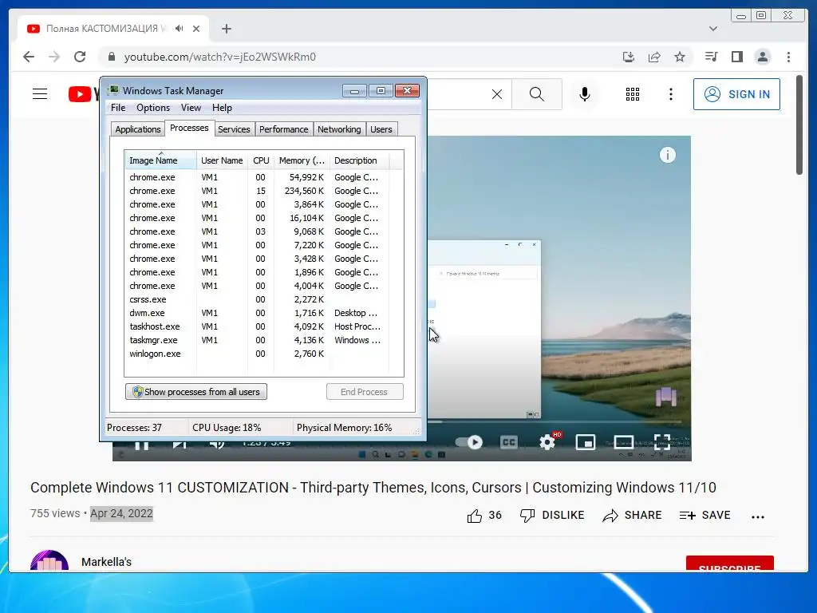
Task: Mute the tab via its speaker icon
Action: coord(180,29)
